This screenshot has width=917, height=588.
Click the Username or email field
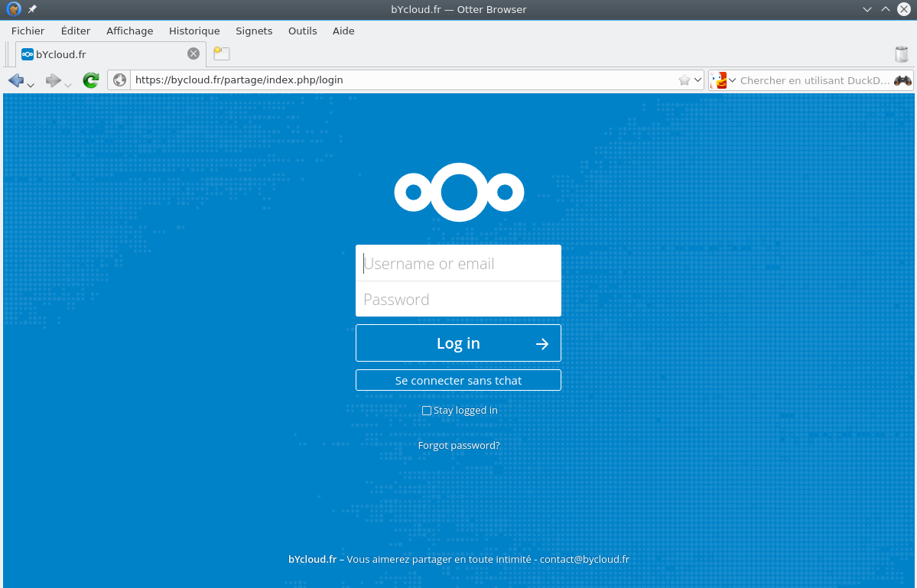coord(459,263)
